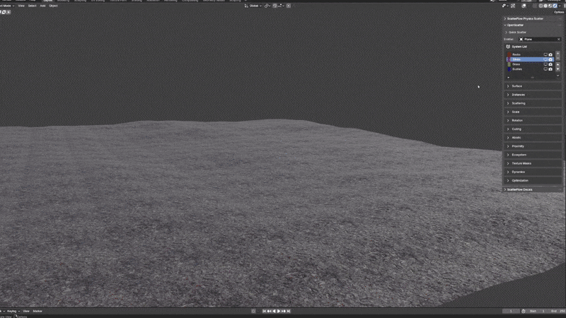This screenshot has height=318, width=566.
Task: Select the Bushes system row
Action: [530, 69]
